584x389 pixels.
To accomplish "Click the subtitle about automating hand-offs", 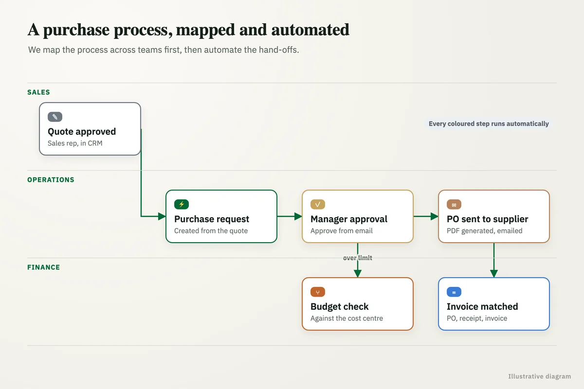I will point(164,50).
